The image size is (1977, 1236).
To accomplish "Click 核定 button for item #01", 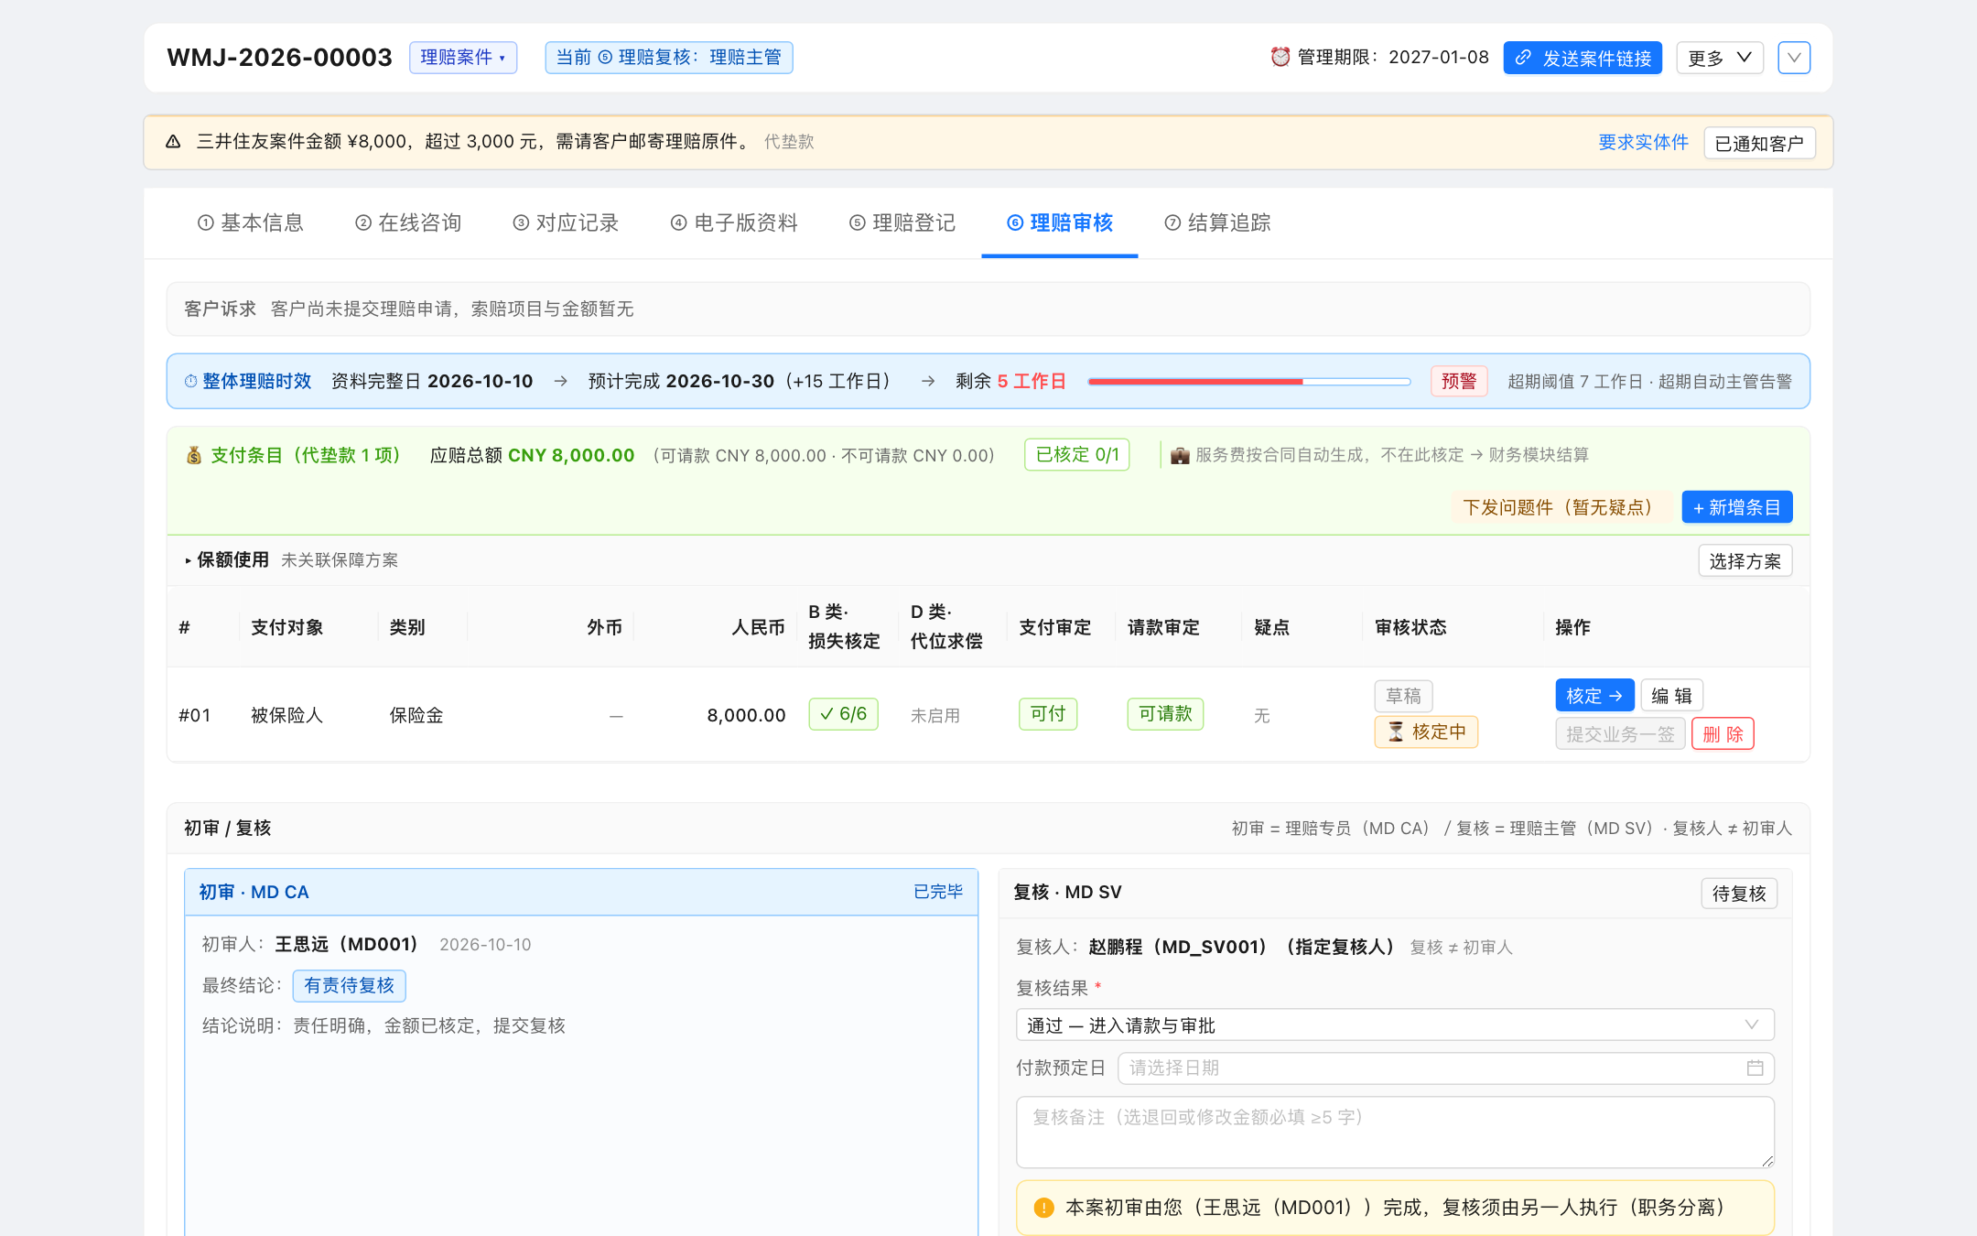I will (1594, 696).
